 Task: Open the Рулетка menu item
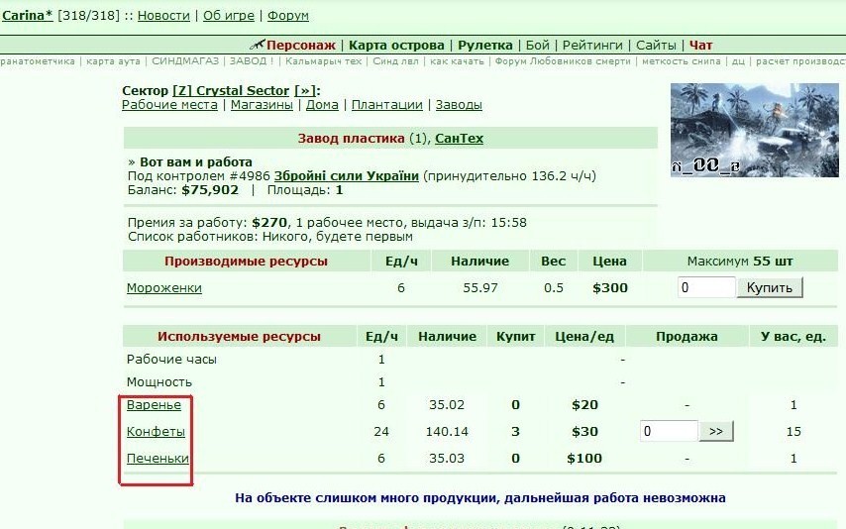(485, 46)
